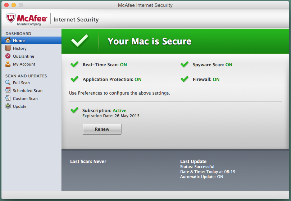This screenshot has width=291, height=201.
Task: Click the Firewall green checkmark
Action: click(x=185, y=79)
